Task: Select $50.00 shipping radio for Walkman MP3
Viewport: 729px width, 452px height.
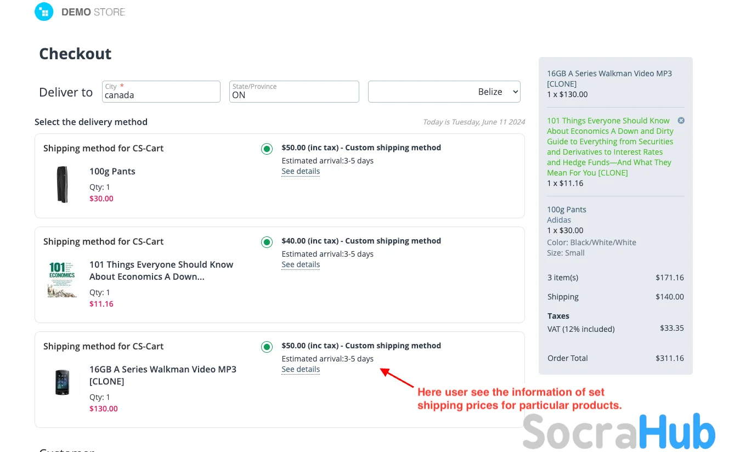Action: (267, 347)
